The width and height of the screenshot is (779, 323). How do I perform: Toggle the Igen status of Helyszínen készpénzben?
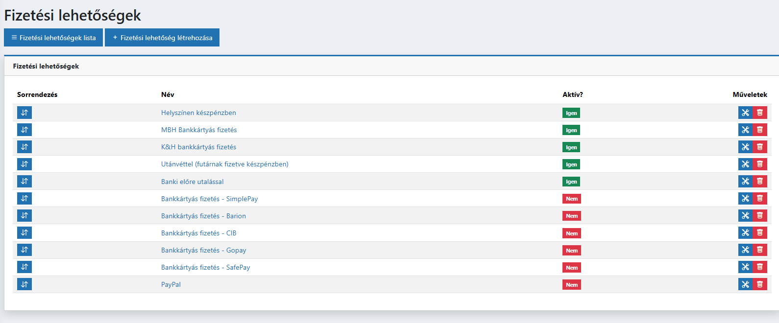click(571, 113)
